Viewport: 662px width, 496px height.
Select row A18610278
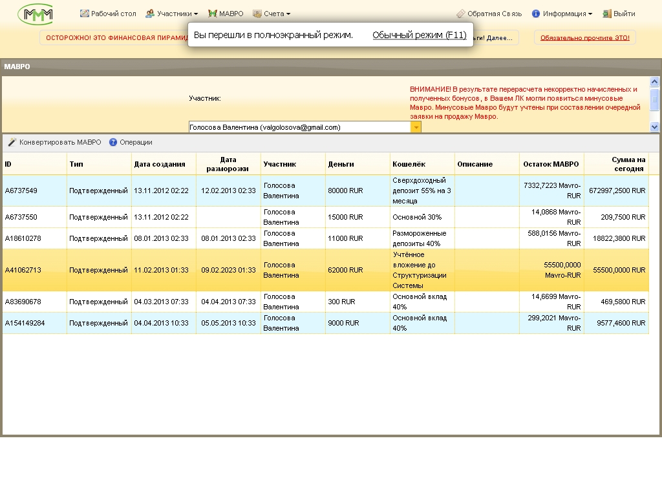[326, 238]
